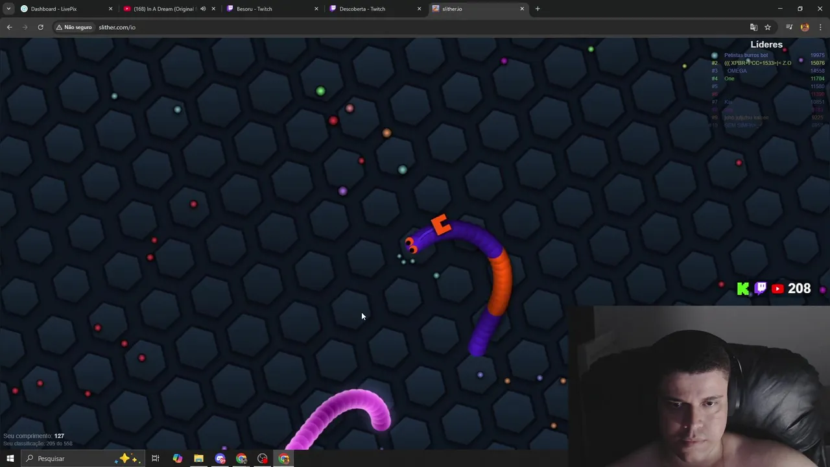Screen dimensions: 830x467
Task: Open the Windows Start menu
Action: (10, 459)
